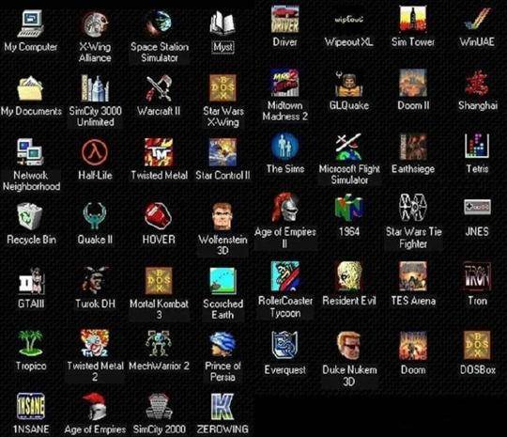Select the Half-Life lambda icon
507x437 pixels.
click(95, 152)
